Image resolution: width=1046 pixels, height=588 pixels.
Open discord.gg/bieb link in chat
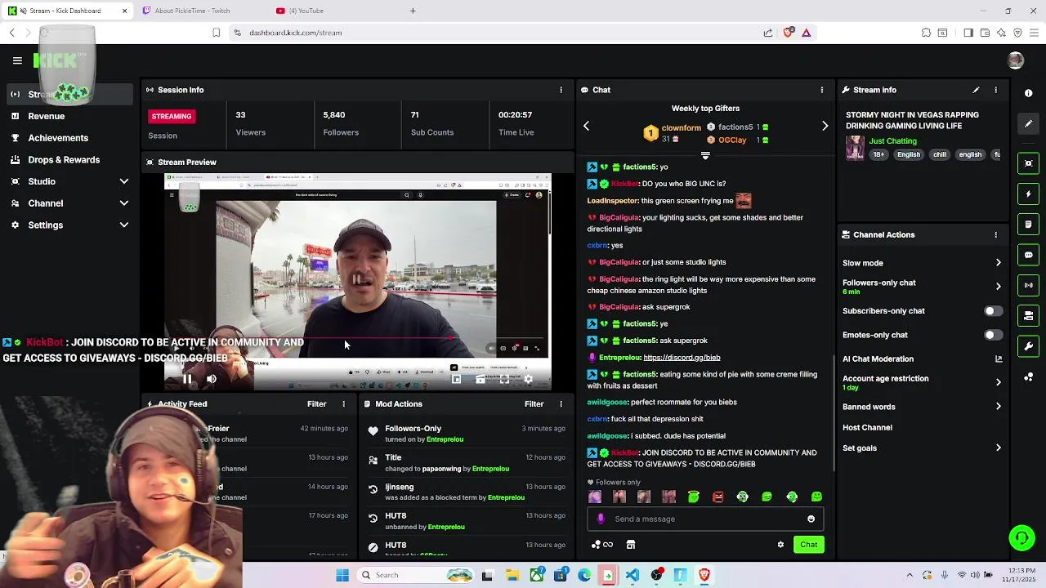pos(682,358)
